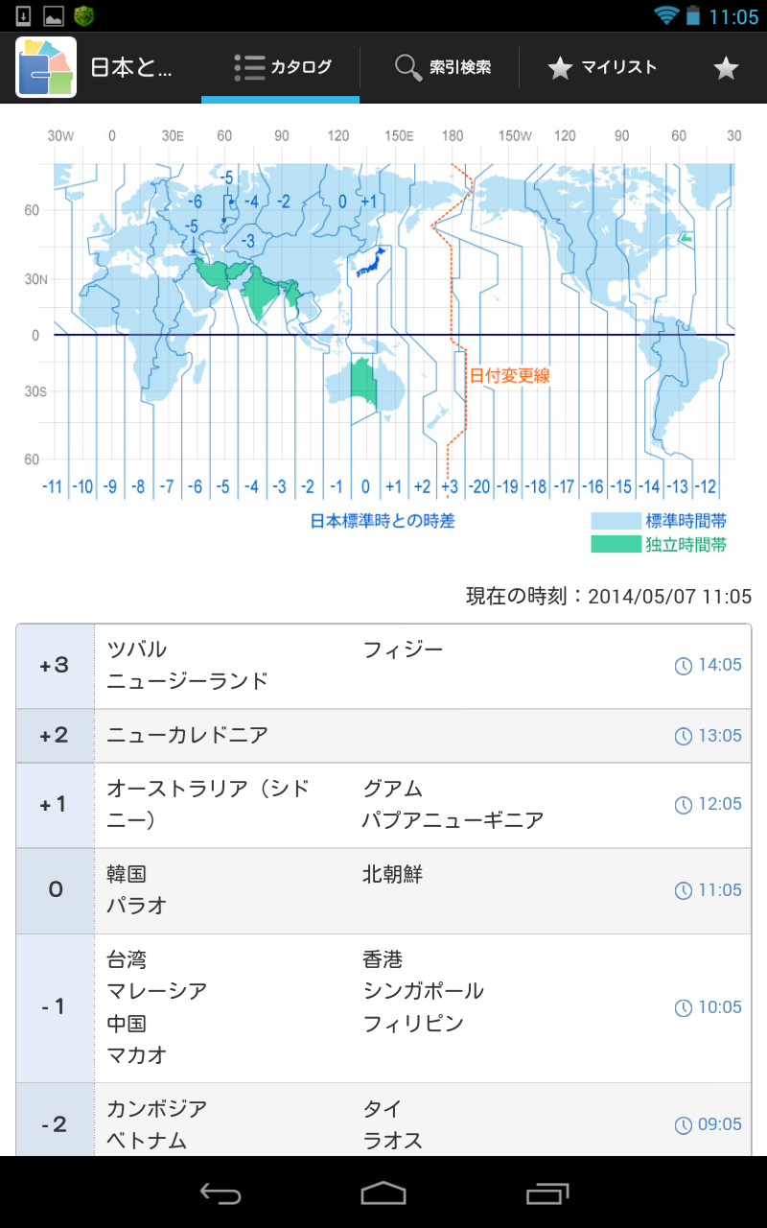The height and width of the screenshot is (1228, 767).
Task: Tap the list icon beside カタログ
Action: 249,68
